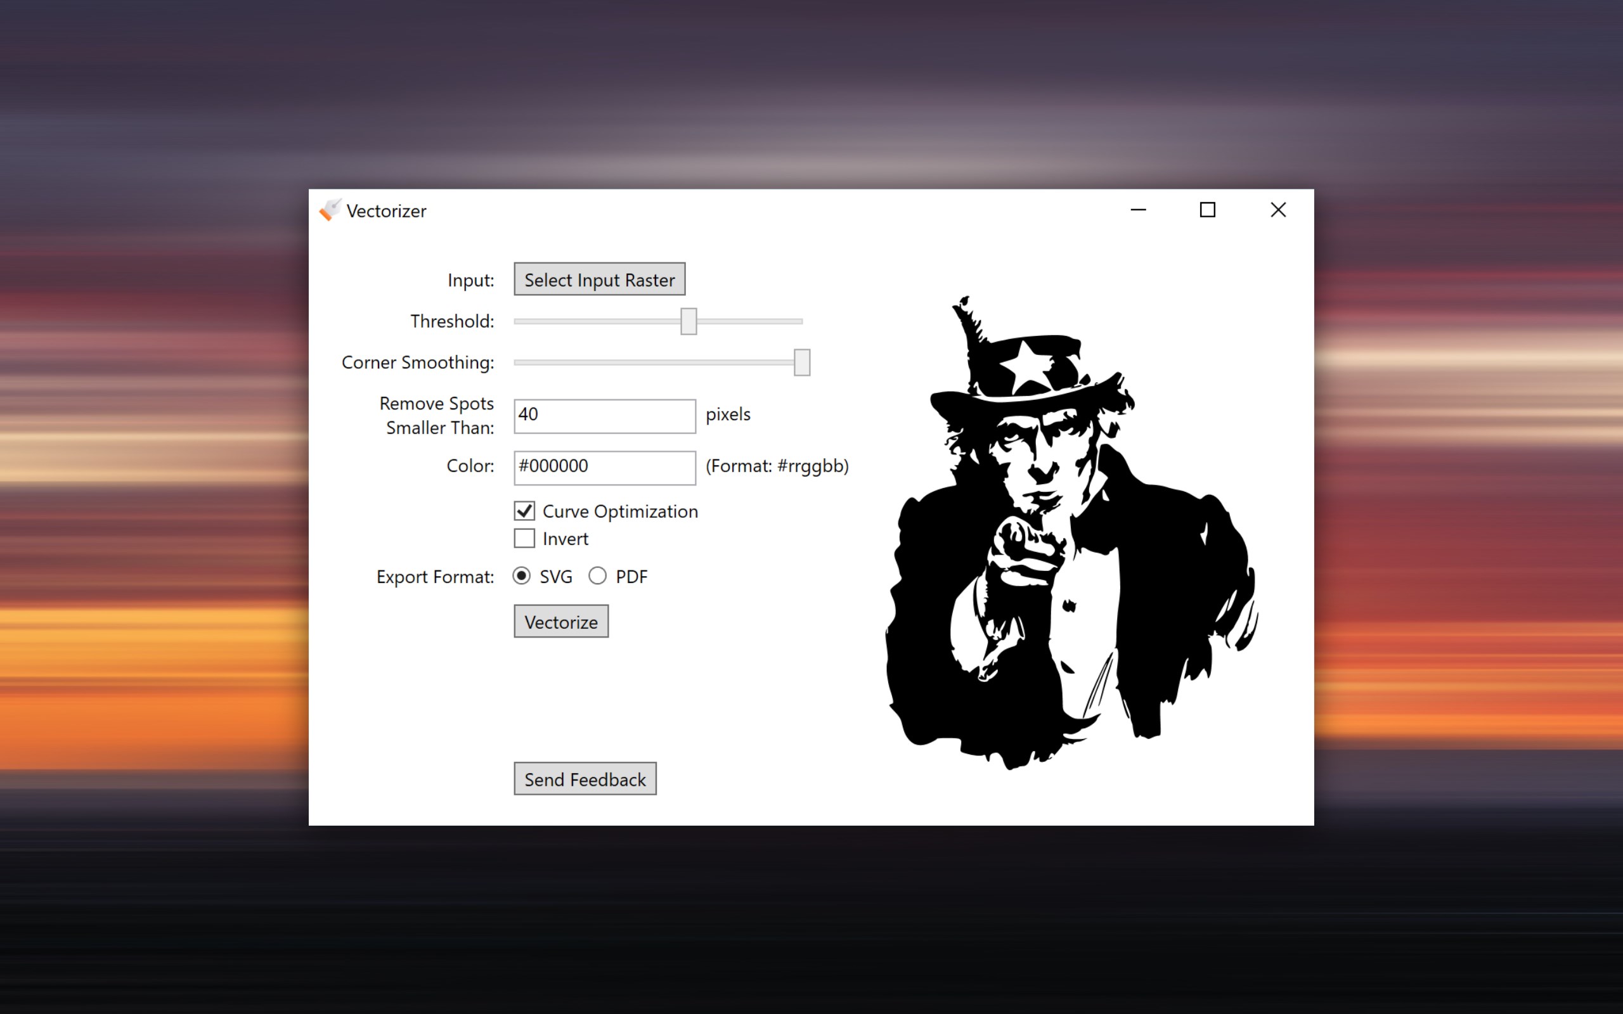Click the Corner Smoothing slider handle
This screenshot has height=1014, width=1623.
(x=801, y=361)
